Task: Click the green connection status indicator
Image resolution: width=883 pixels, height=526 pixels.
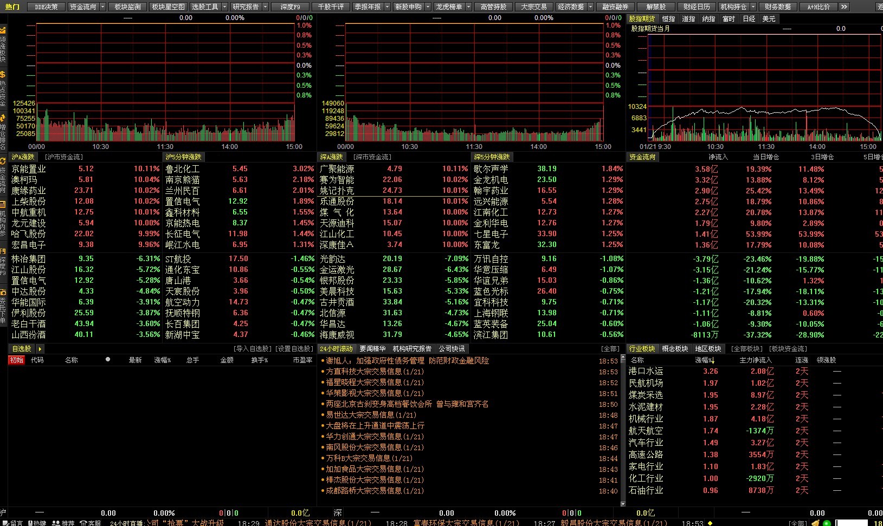Action: (827, 523)
